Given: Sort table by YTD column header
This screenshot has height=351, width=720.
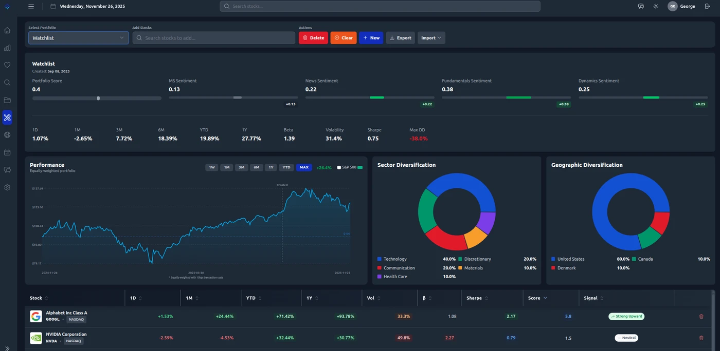Looking at the screenshot, I should tap(254, 298).
